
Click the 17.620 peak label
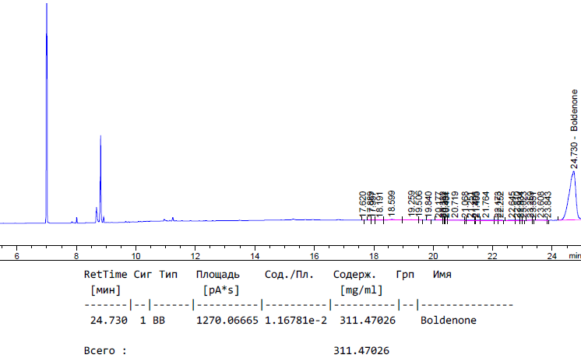tap(363, 203)
